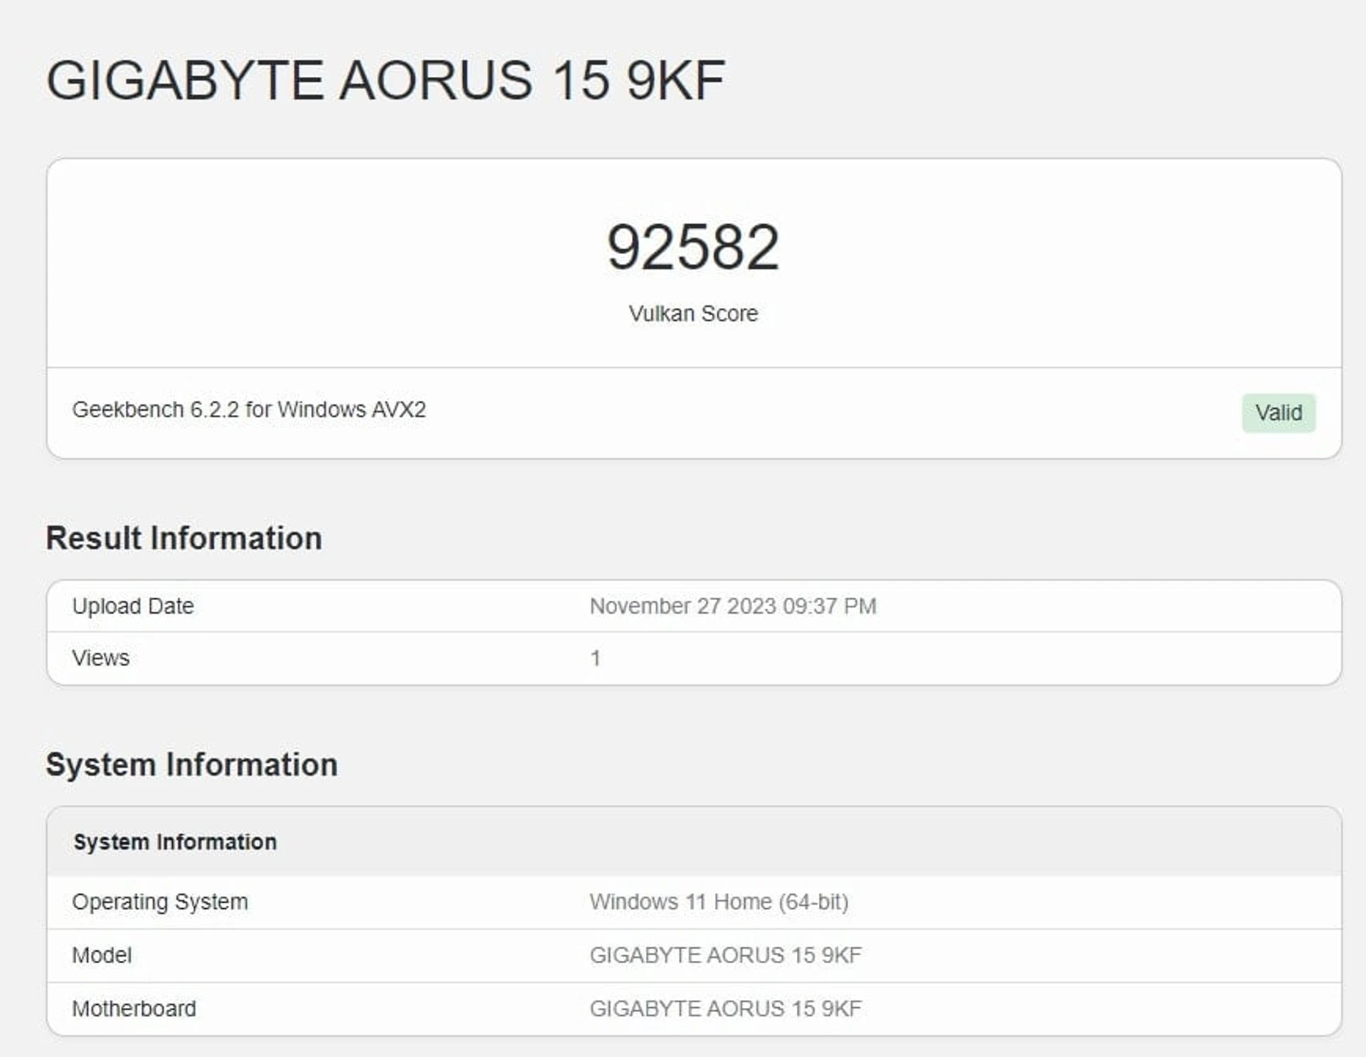Click the Result Information heading
The width and height of the screenshot is (1366, 1057).
coord(184,538)
